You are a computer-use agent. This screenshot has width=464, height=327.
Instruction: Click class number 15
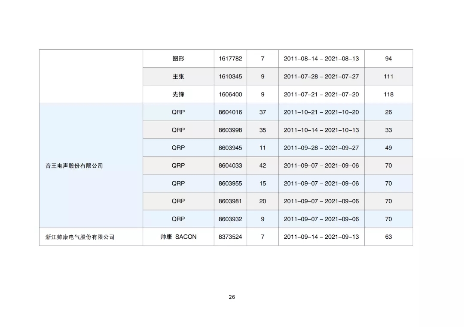[x=263, y=183]
